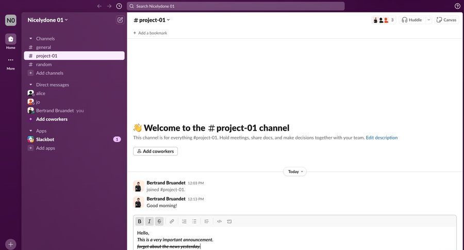464x250 pixels.
Task: Open the Help question mark icon
Action: tap(457, 6)
